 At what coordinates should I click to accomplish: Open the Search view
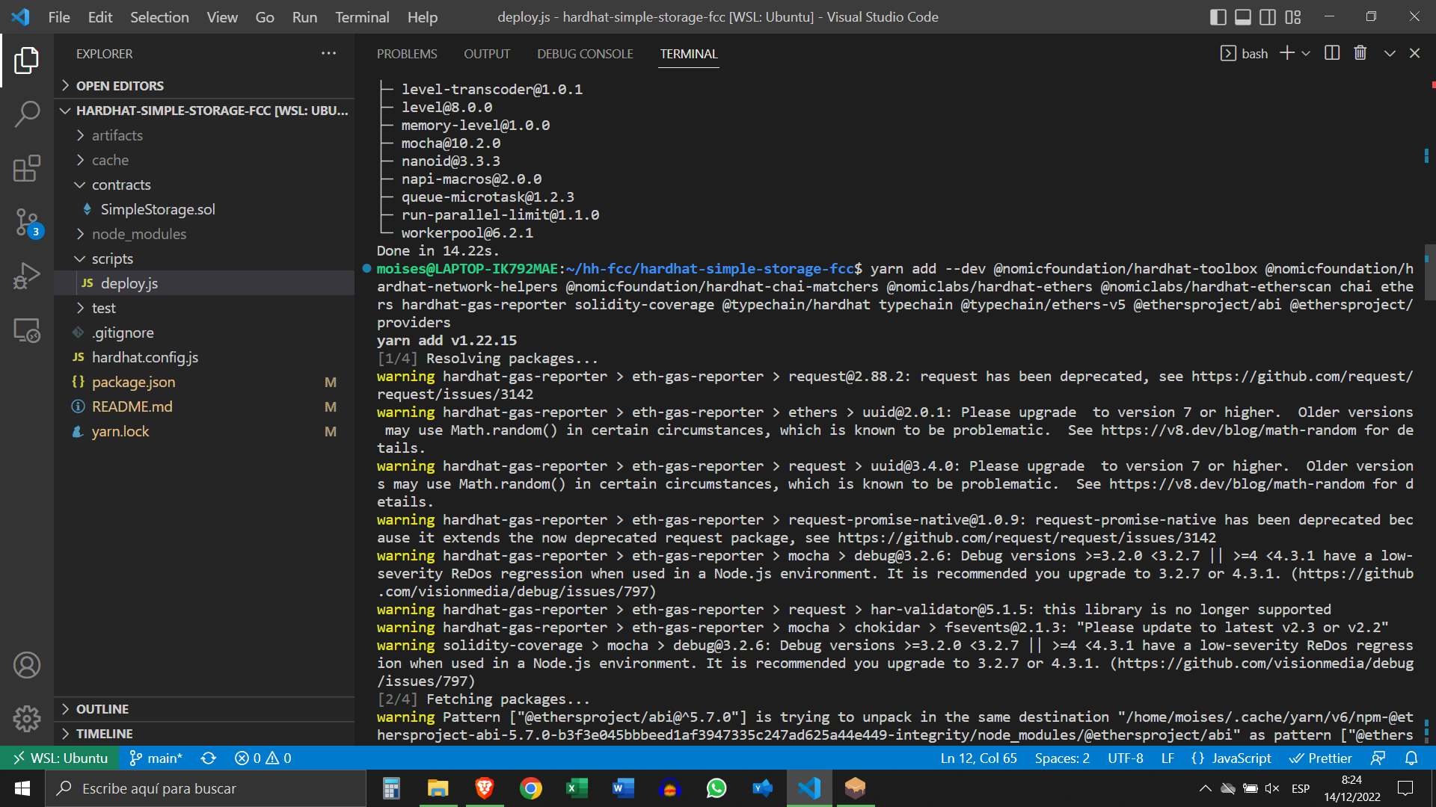[27, 114]
